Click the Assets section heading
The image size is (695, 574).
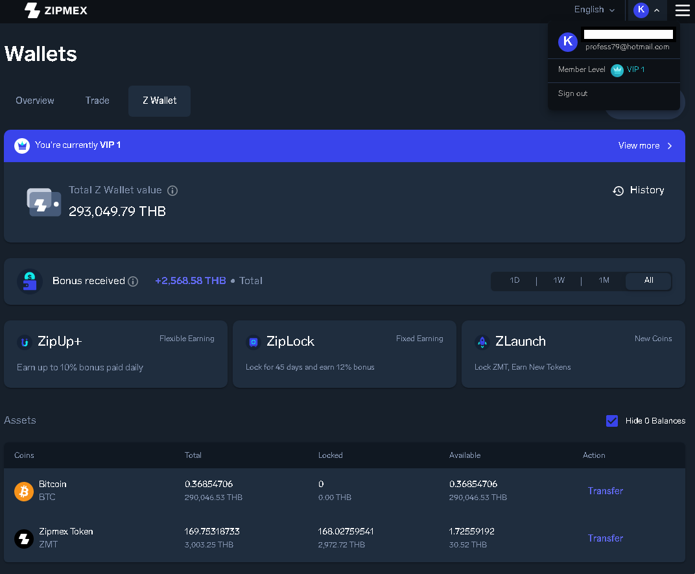click(x=20, y=420)
